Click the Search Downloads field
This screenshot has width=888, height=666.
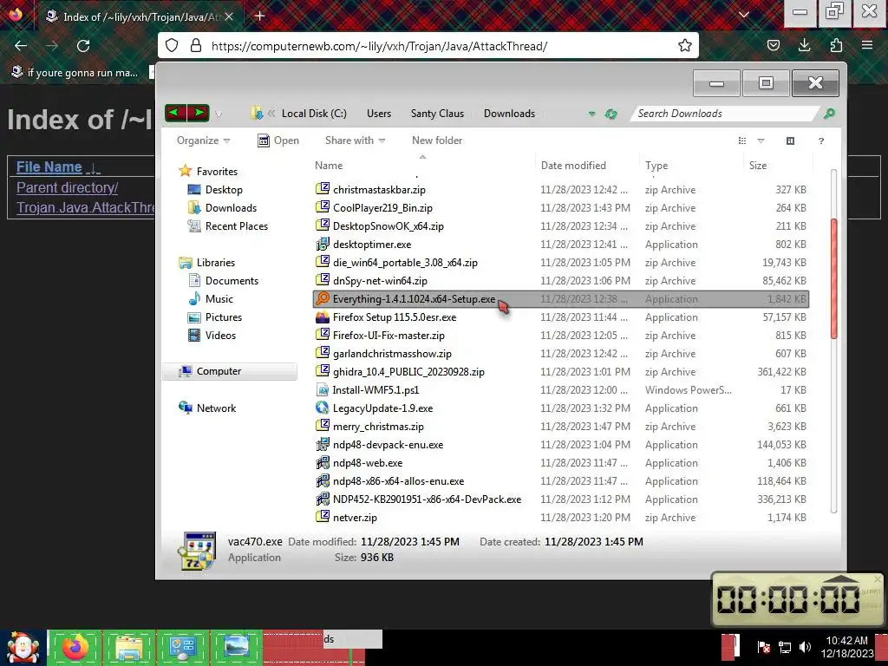coord(726,114)
